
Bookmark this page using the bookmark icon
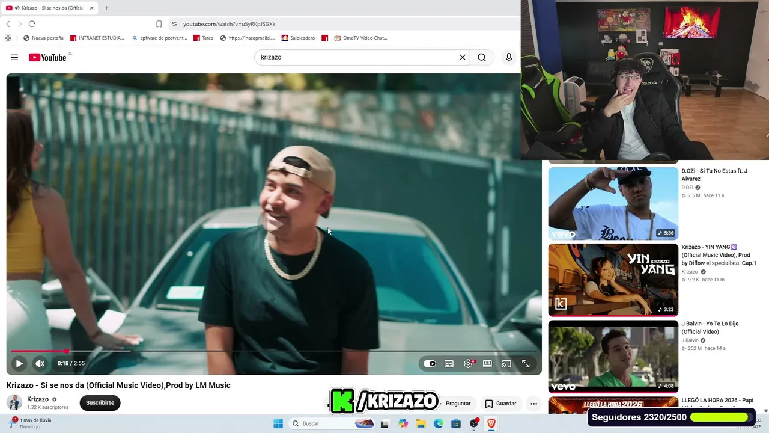[159, 24]
